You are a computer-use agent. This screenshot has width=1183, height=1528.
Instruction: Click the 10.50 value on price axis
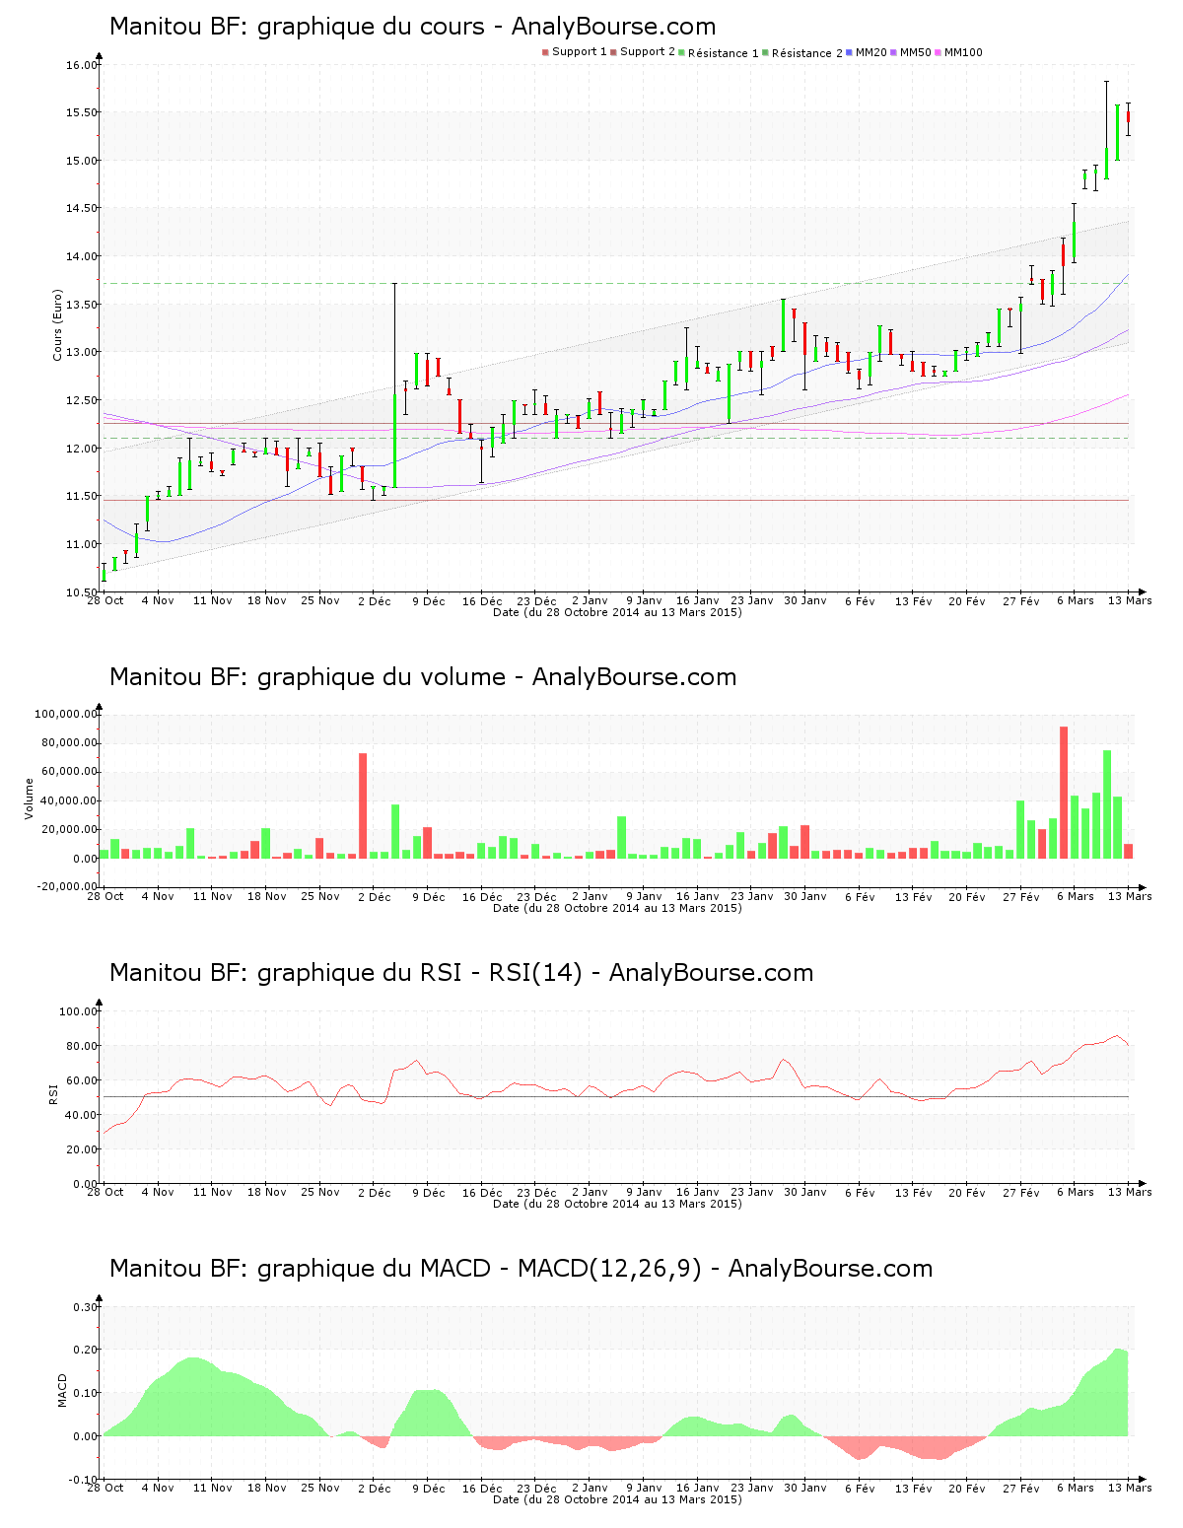point(83,592)
